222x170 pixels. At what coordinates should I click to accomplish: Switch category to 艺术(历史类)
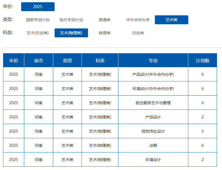point(38,33)
